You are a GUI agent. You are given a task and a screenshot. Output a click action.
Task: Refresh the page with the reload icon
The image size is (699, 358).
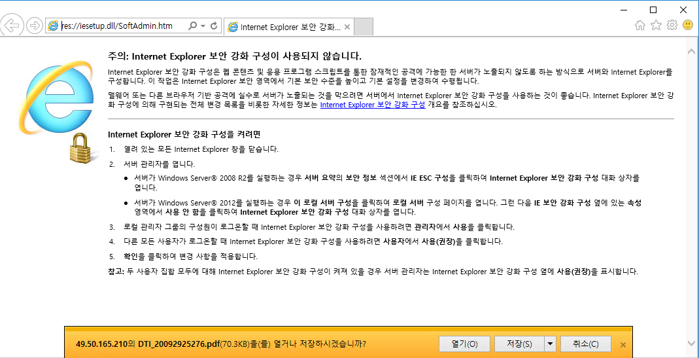tap(214, 26)
